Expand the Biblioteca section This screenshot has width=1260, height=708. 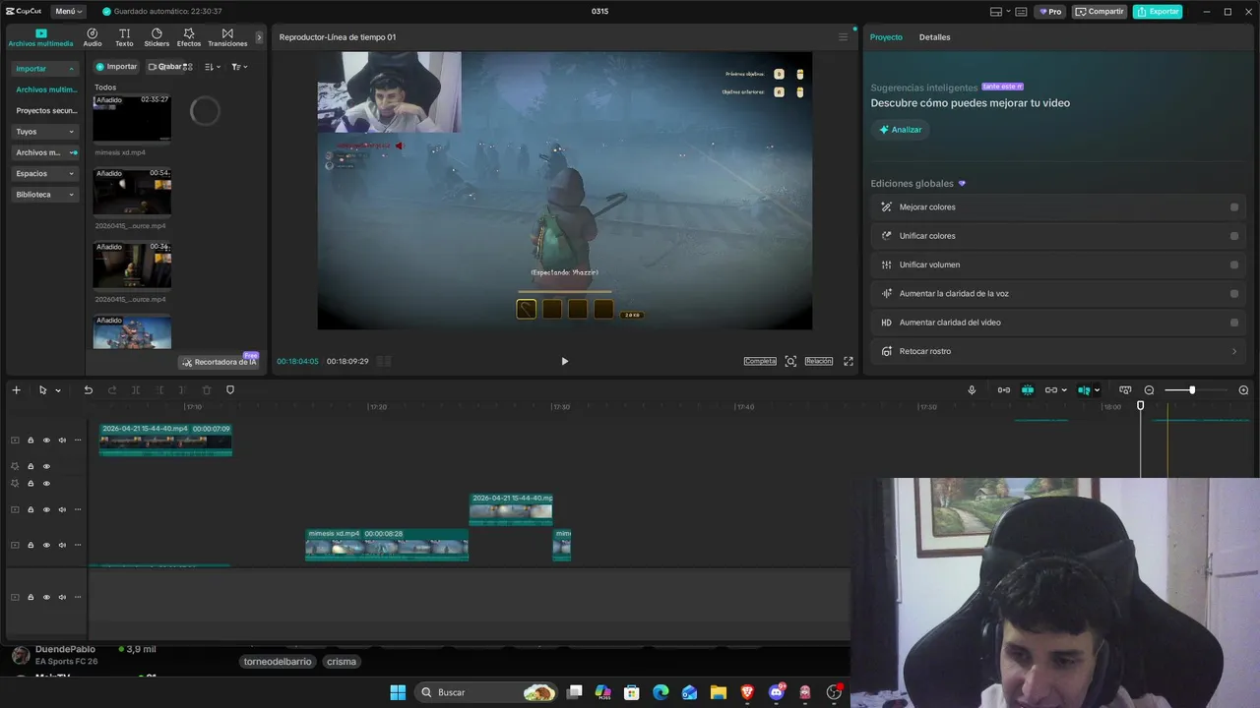pos(45,195)
